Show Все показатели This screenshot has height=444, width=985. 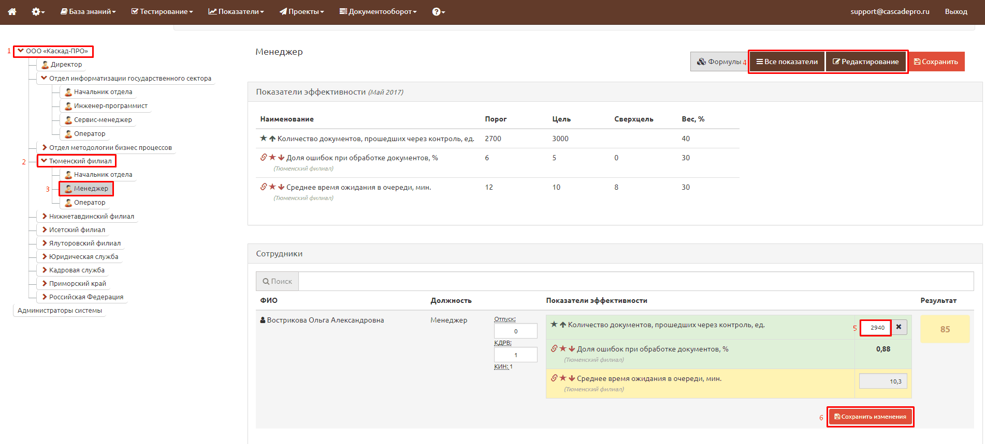coord(787,62)
